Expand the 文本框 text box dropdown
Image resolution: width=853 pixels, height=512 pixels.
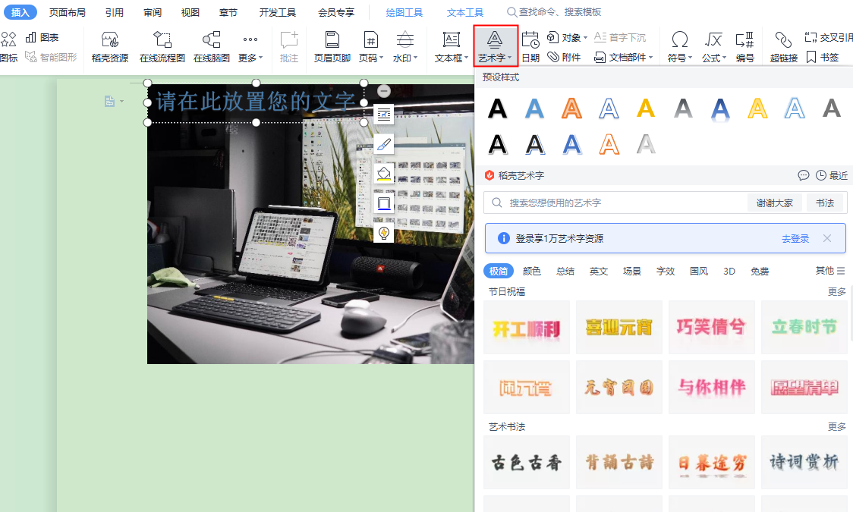pyautogui.click(x=451, y=58)
